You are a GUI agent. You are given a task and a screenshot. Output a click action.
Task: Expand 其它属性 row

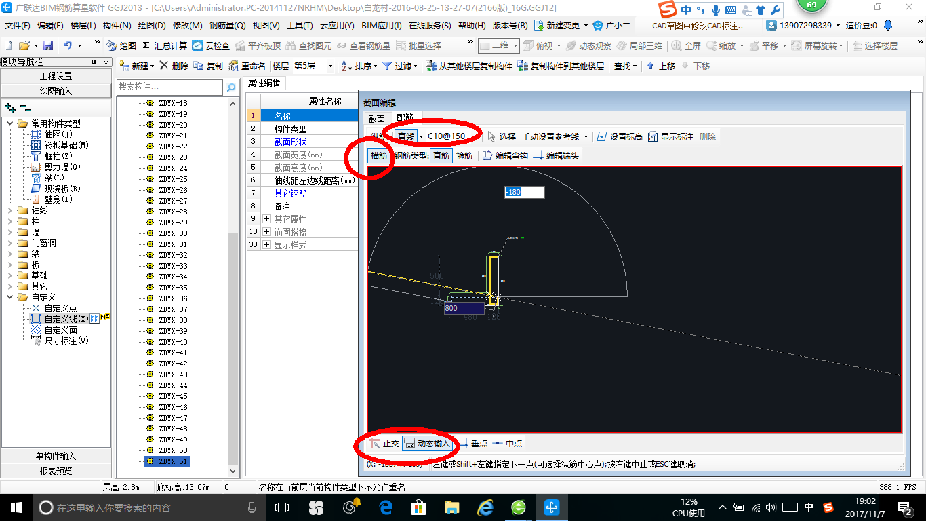pyautogui.click(x=266, y=219)
